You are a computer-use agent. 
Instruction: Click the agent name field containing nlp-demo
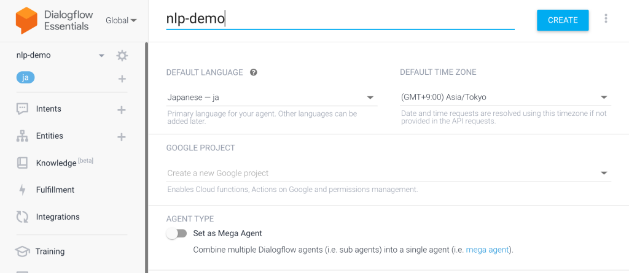click(x=340, y=20)
